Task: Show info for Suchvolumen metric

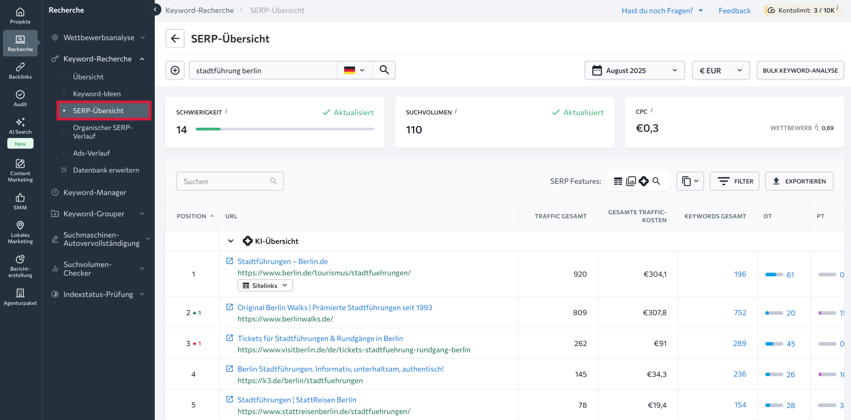Action: point(456,111)
